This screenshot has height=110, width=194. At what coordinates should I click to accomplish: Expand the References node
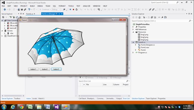pos(133,29)
